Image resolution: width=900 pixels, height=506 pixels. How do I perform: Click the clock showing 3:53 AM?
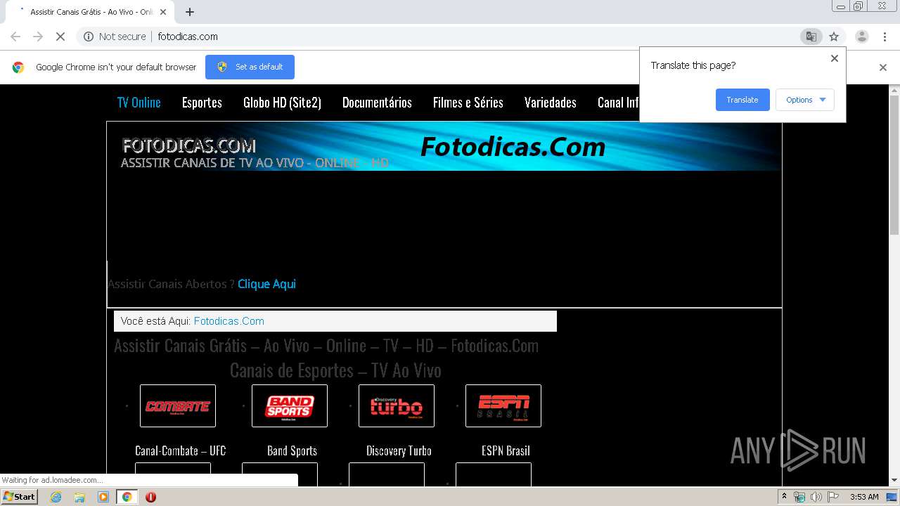coord(864,497)
